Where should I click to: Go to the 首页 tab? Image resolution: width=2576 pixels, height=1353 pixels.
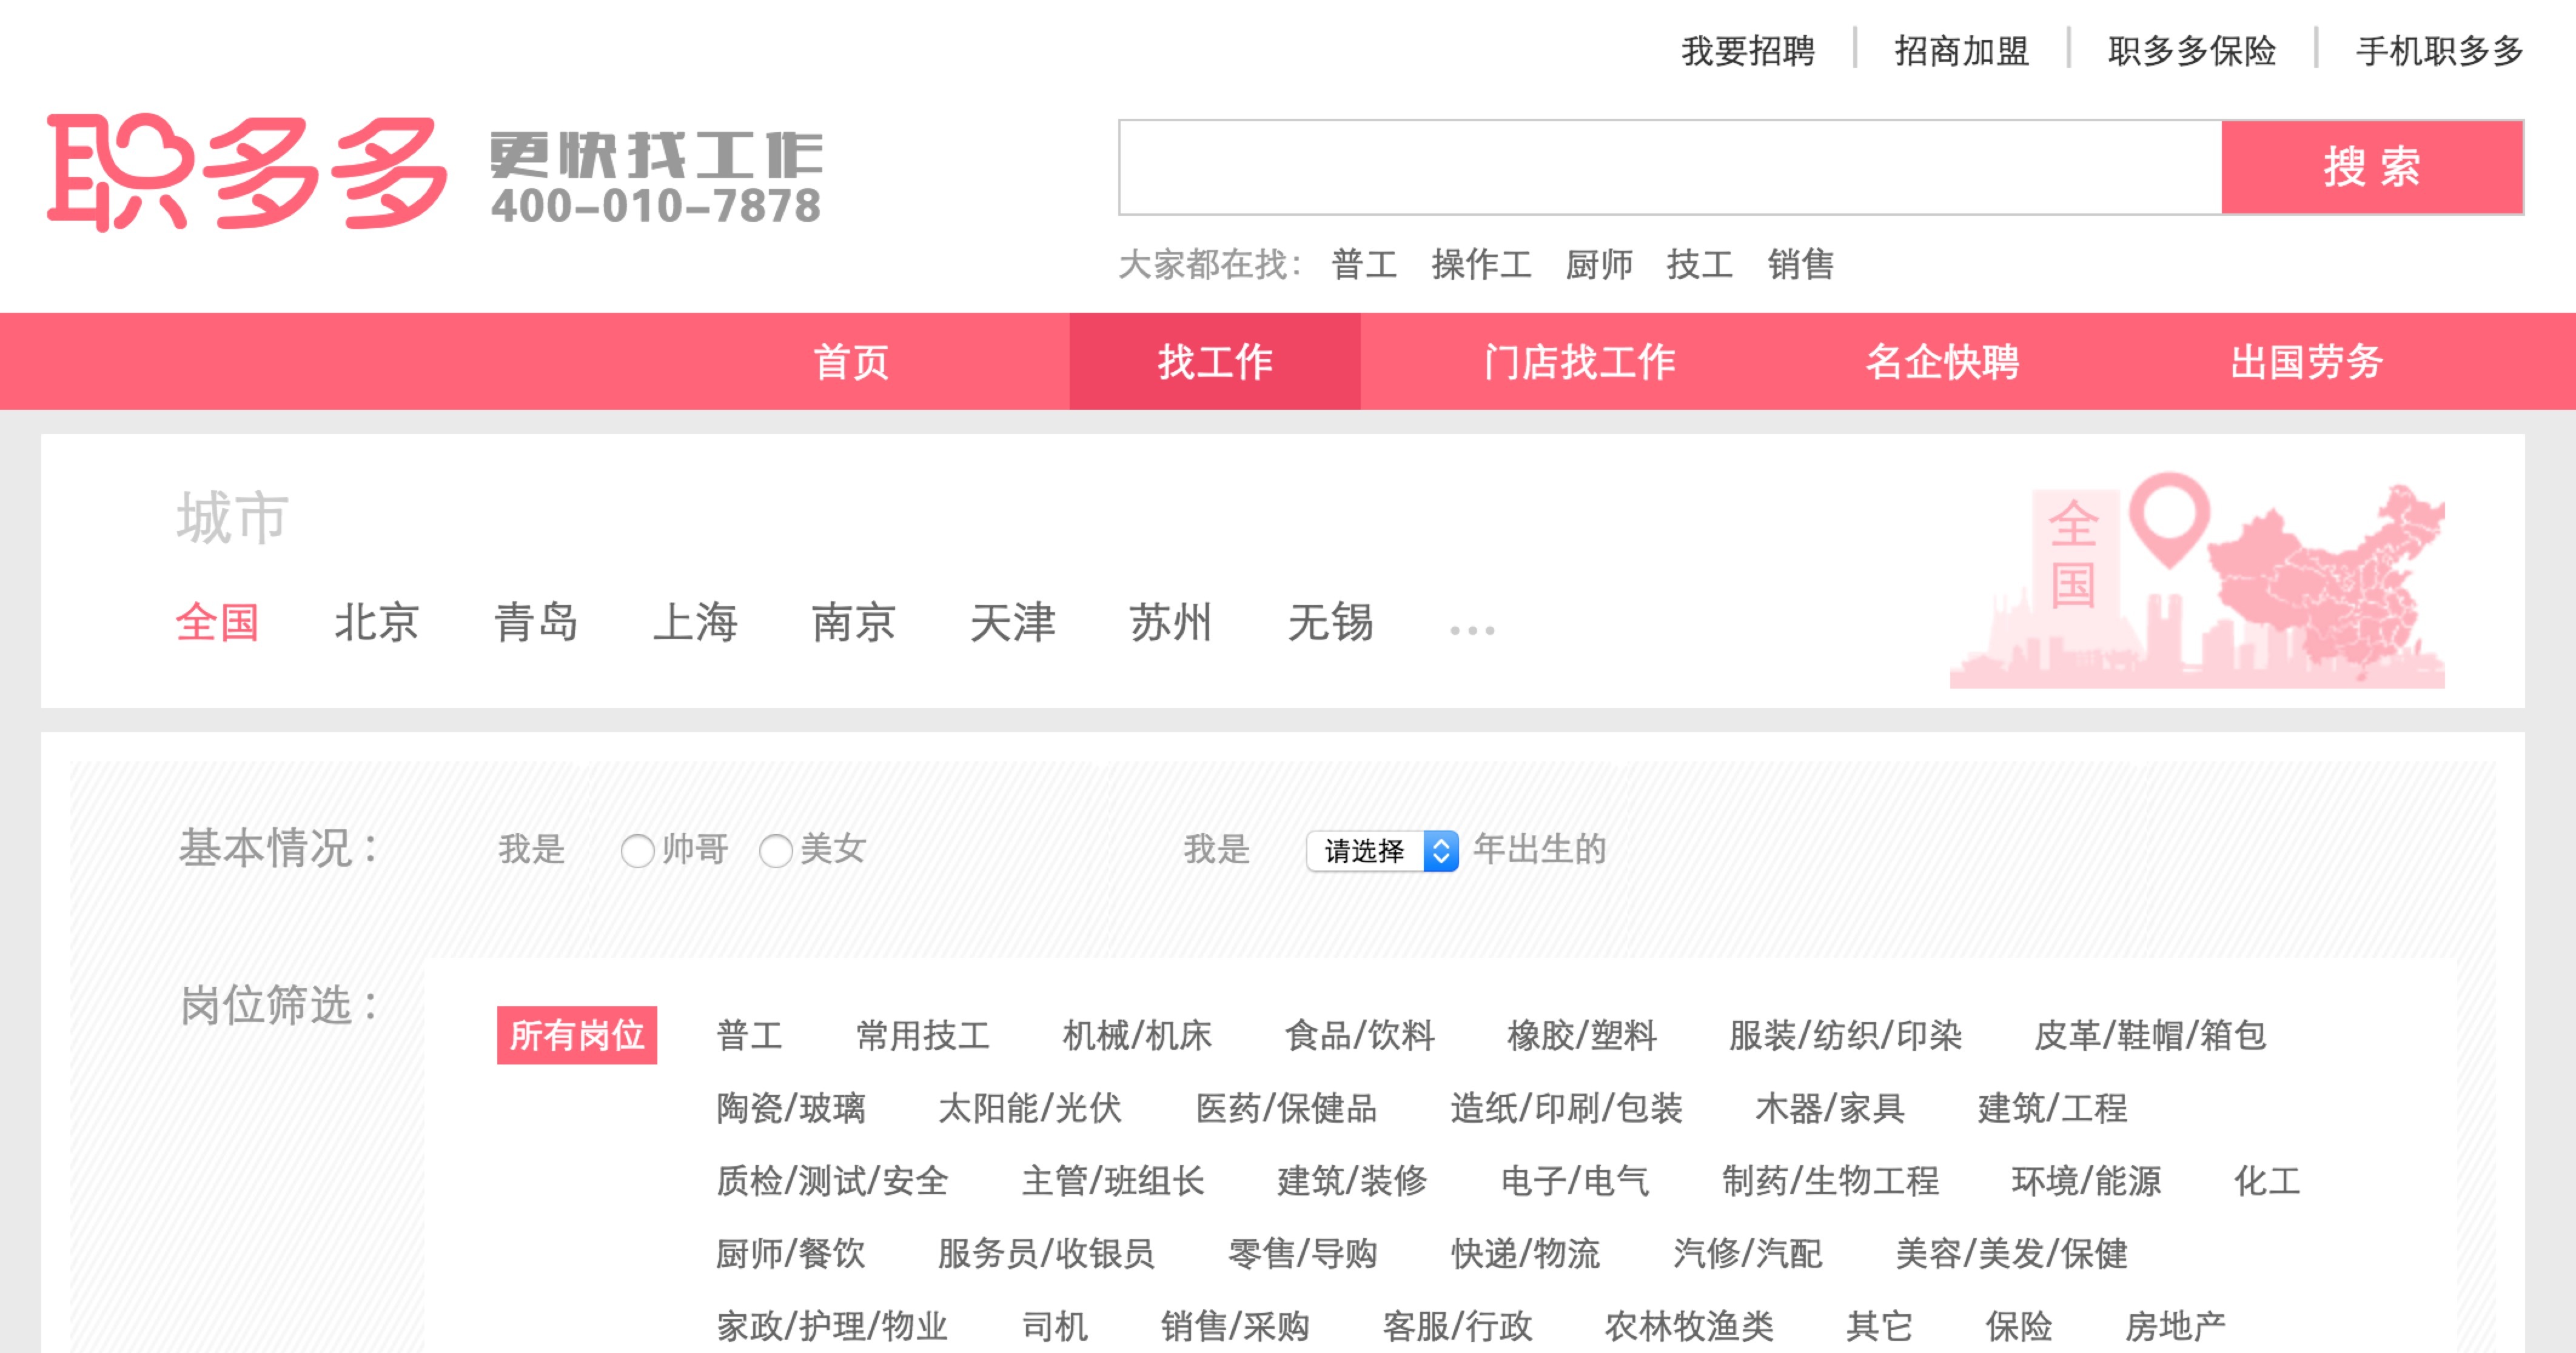click(x=851, y=361)
